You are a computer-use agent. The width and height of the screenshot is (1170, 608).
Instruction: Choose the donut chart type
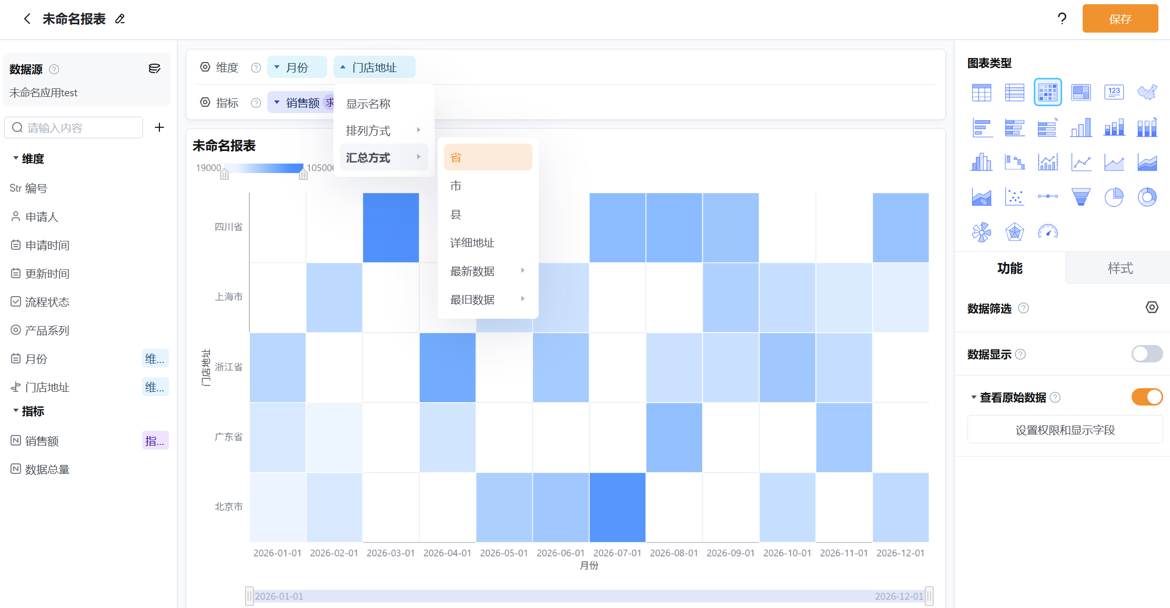click(x=1147, y=197)
